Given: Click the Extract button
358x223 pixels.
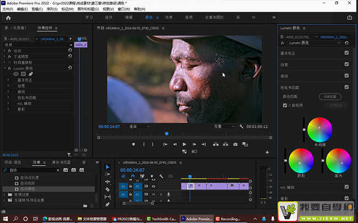Looking at the screenshot, I should coord(226,144).
